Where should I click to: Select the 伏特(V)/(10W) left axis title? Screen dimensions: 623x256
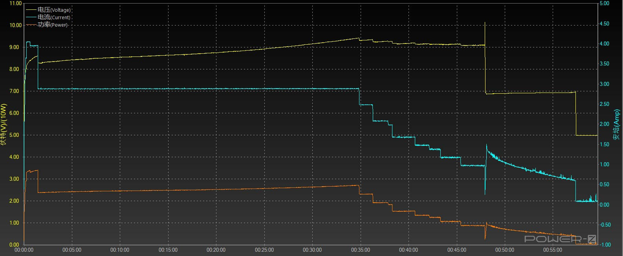pyautogui.click(x=4, y=124)
